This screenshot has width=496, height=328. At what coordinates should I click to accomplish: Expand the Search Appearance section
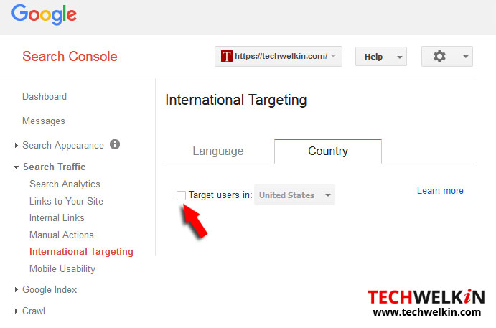(x=16, y=145)
